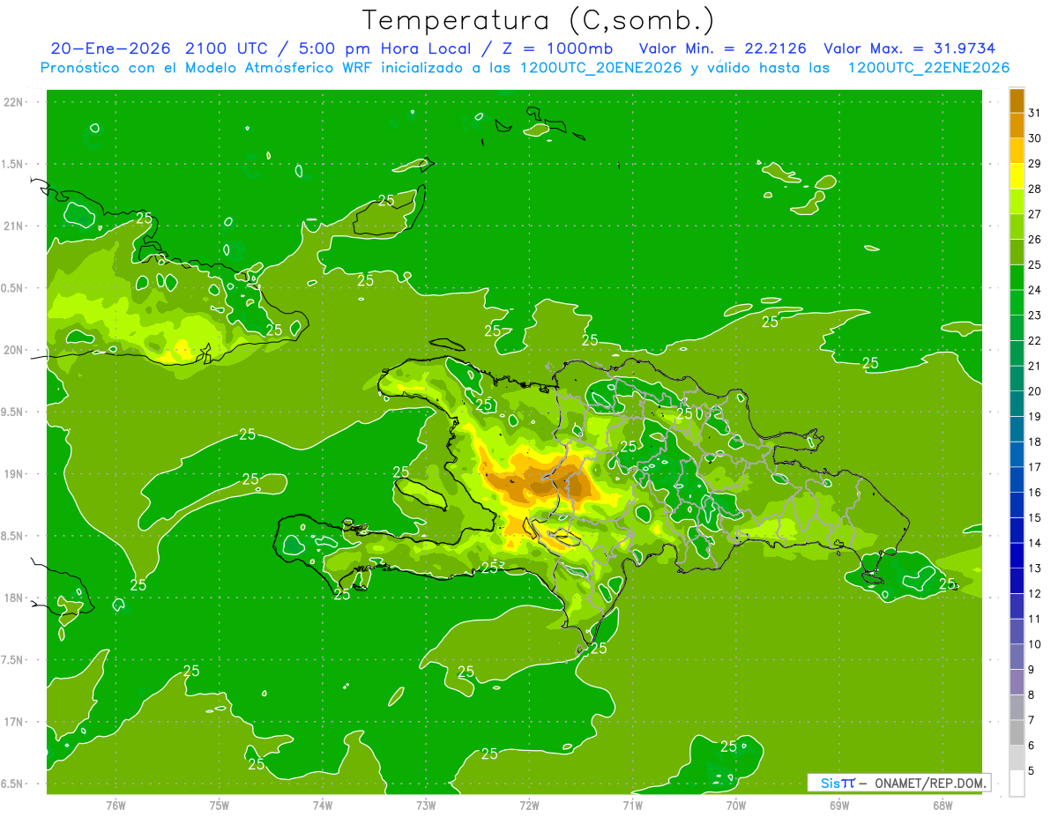
Task: Click "5:00 pm Hora Local" text
Action: 385,48
